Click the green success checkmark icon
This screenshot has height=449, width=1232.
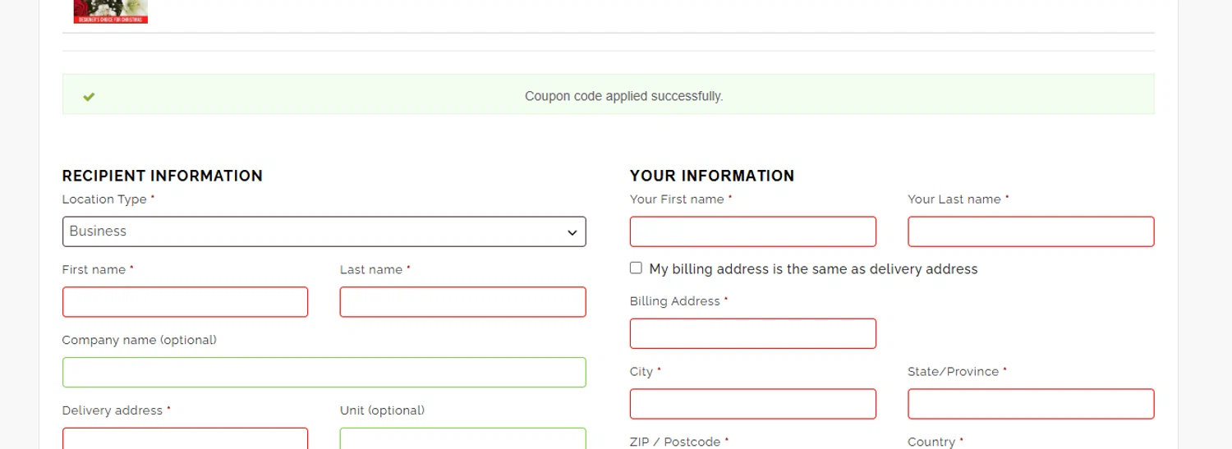coord(89,97)
